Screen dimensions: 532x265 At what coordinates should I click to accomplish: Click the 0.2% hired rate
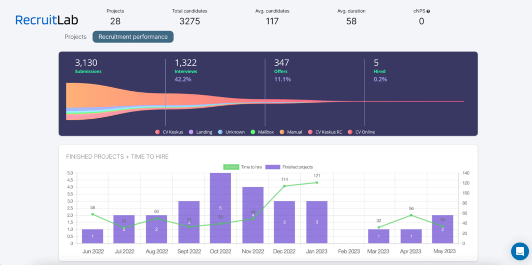380,80
